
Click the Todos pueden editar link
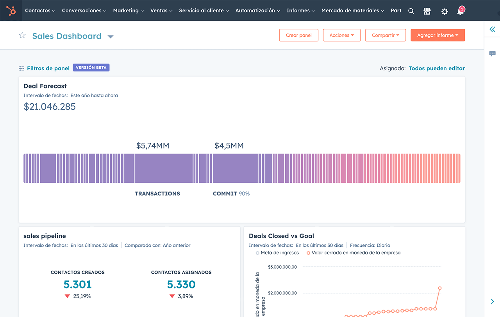(x=437, y=68)
